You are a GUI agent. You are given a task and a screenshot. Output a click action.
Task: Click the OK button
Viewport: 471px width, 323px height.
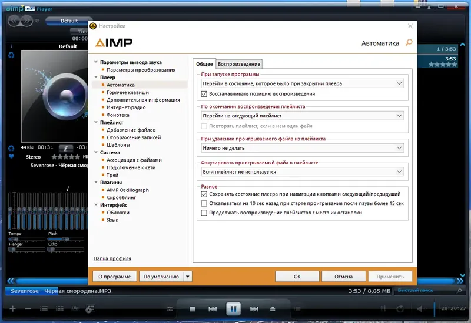pos(297,276)
